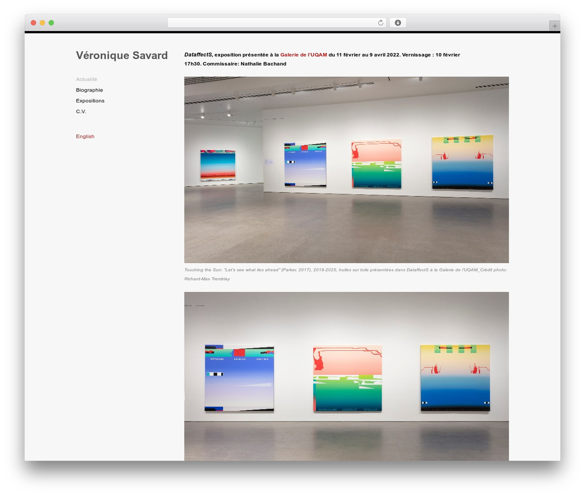Maximize the window with the green button
The image size is (585, 496).
tap(51, 23)
